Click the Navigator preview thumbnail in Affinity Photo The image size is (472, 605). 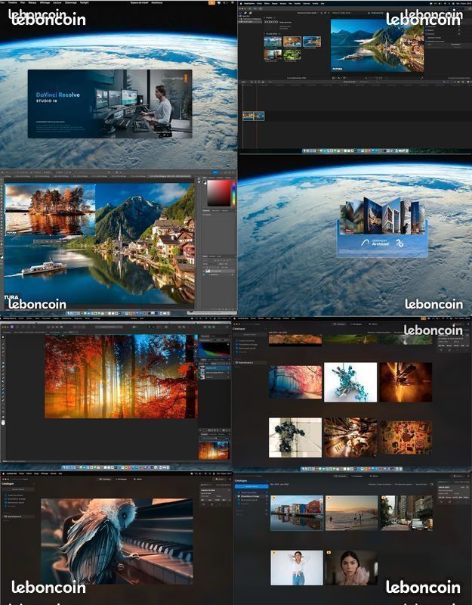(214, 450)
